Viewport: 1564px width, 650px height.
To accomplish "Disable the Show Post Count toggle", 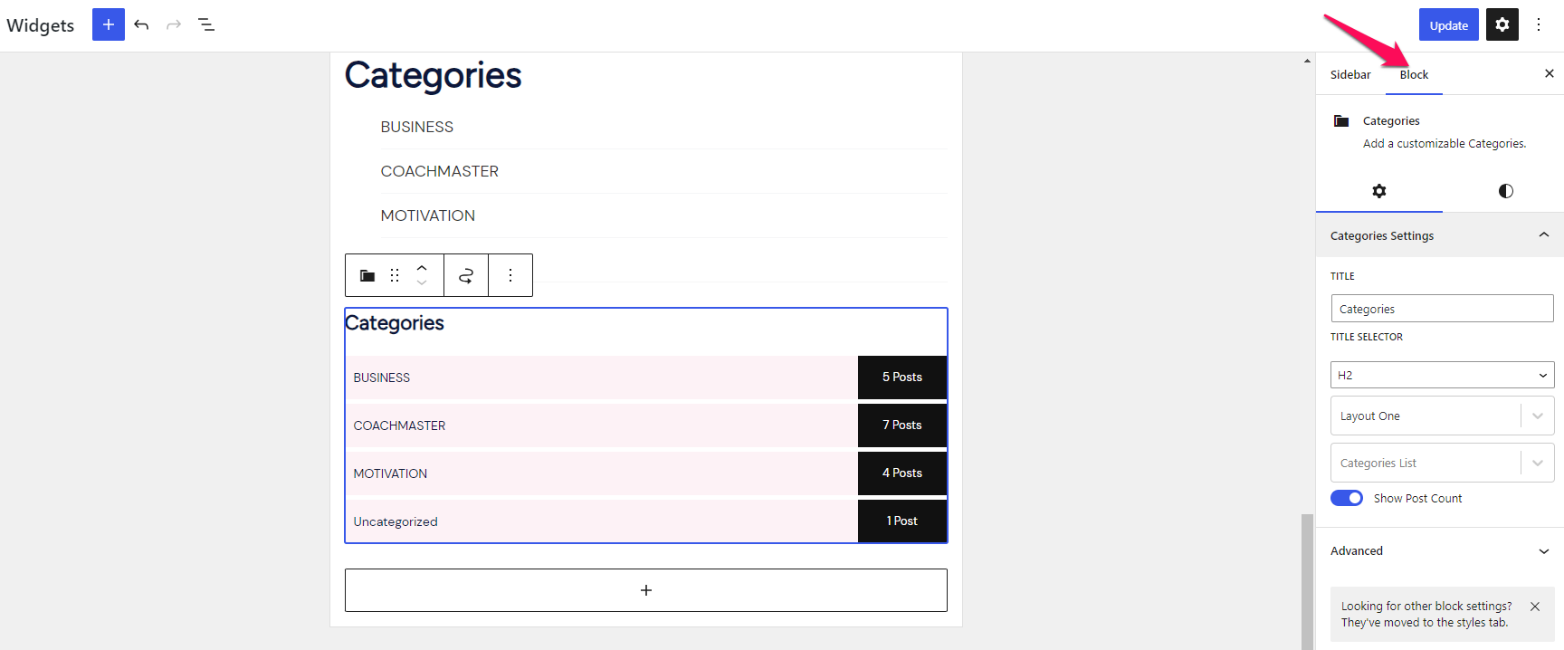I will (x=1346, y=497).
